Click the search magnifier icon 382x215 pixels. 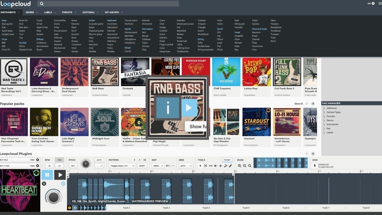pos(41,4)
